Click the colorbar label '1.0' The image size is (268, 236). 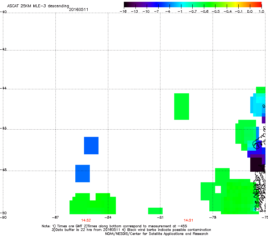[261, 12]
